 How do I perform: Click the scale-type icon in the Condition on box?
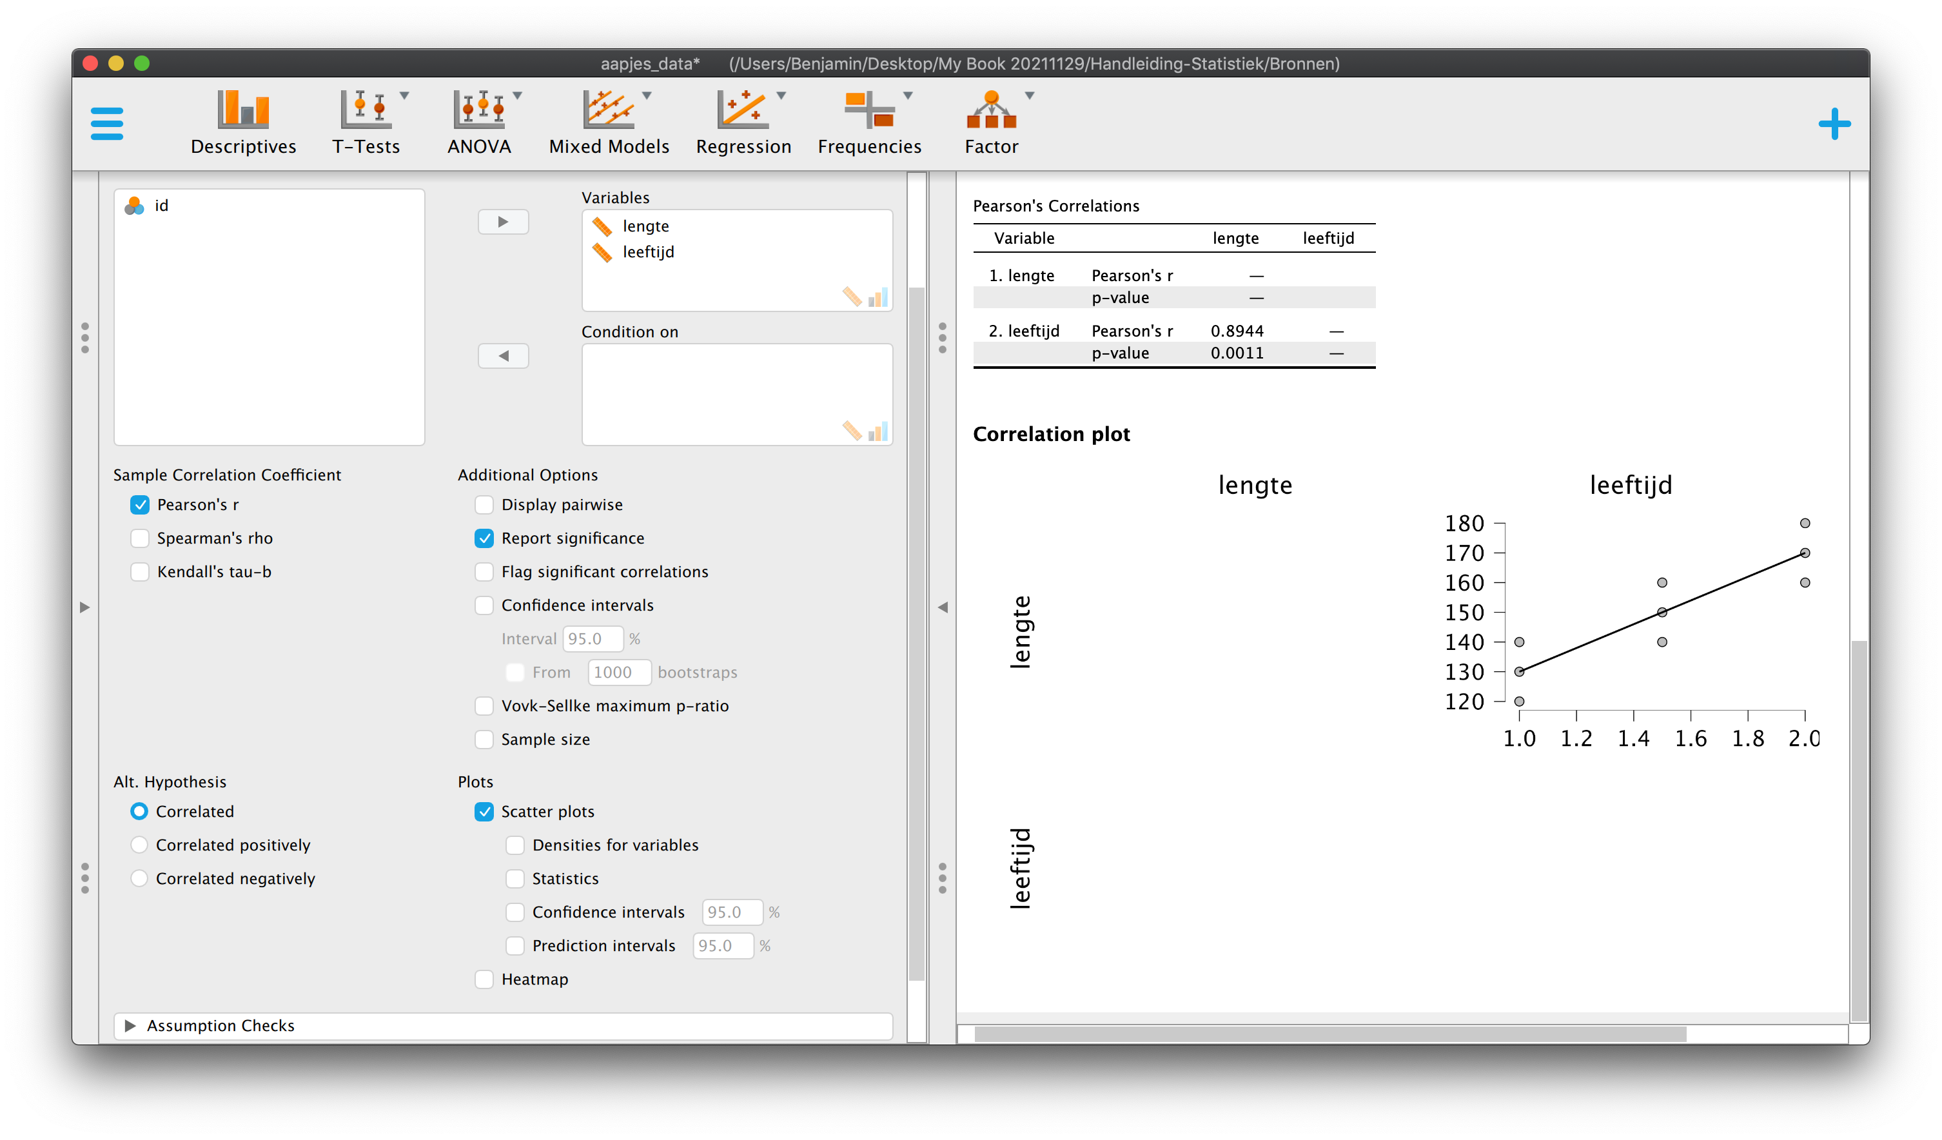[x=852, y=431]
